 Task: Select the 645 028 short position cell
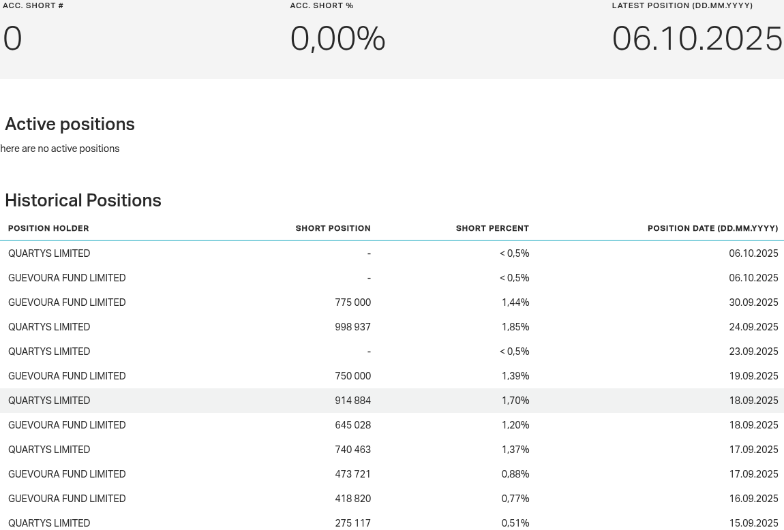click(x=352, y=425)
